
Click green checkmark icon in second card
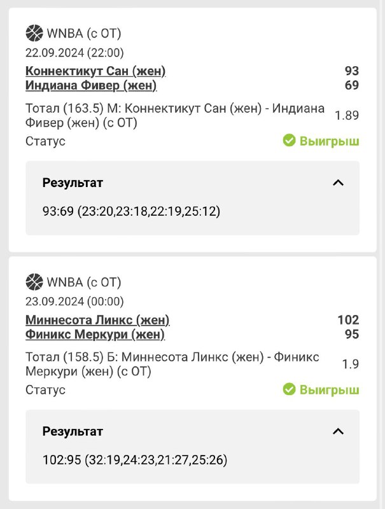(289, 389)
